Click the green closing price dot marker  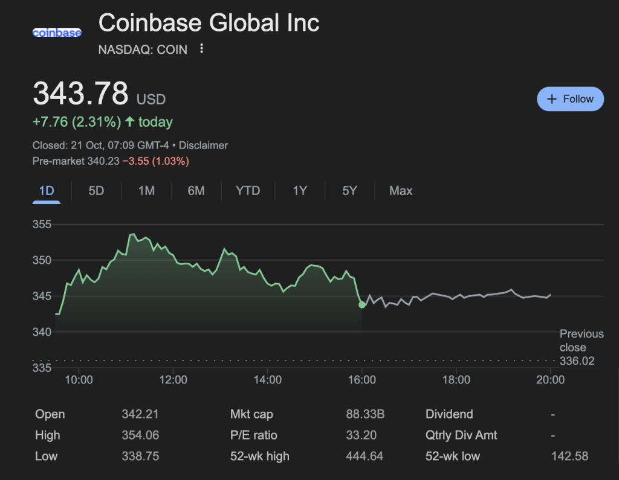click(361, 305)
